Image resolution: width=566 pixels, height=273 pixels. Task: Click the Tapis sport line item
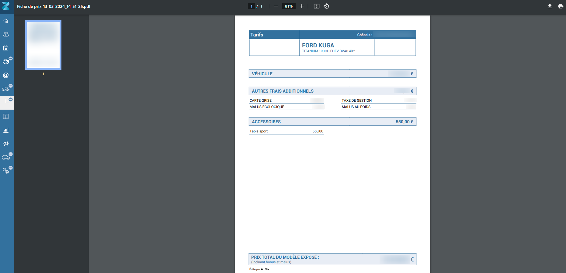(286, 131)
